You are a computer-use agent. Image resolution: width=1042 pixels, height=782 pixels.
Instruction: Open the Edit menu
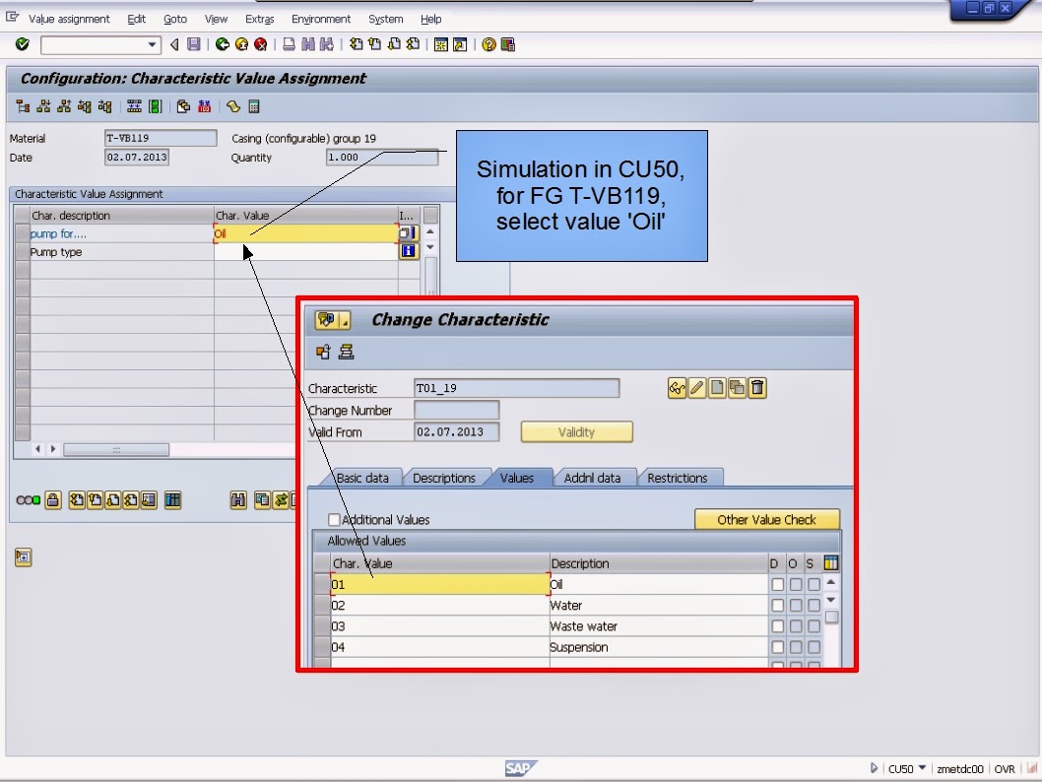[x=136, y=20]
